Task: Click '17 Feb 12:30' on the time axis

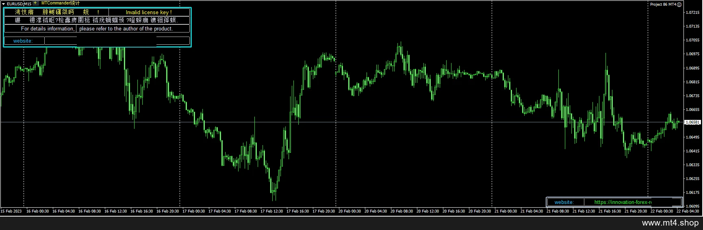Action: [x=271, y=211]
